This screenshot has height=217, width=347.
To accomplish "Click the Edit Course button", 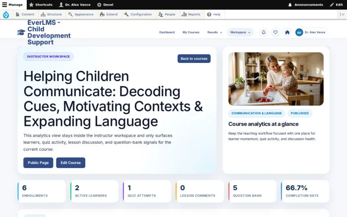I will 70,163.
